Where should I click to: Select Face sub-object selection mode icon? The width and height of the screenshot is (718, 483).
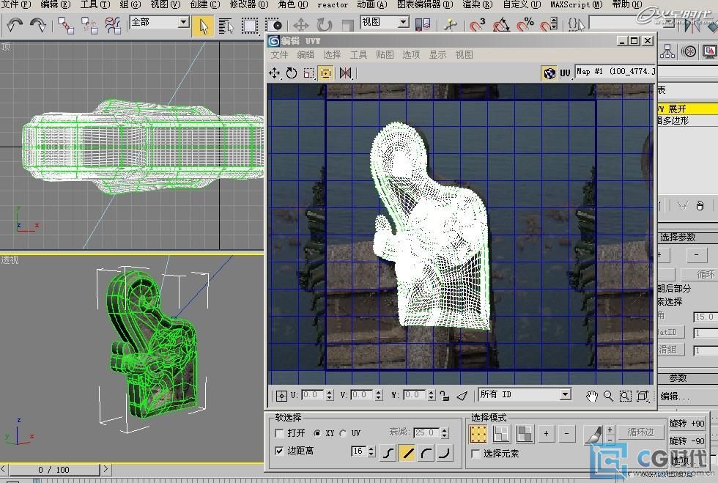click(x=525, y=433)
